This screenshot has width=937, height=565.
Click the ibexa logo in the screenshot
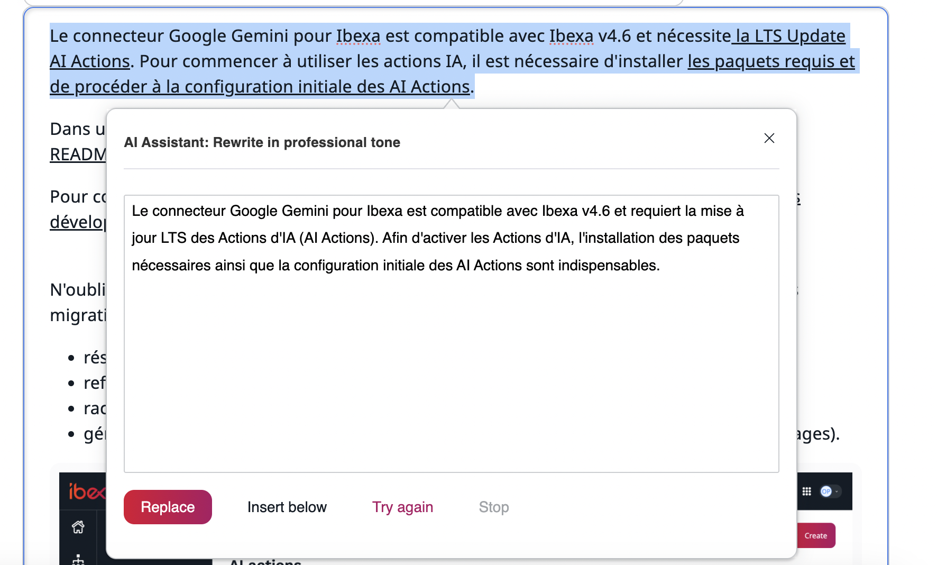(86, 491)
